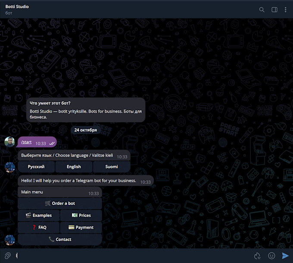The image size is (293, 263).
Task: Click the read double-check marks on /start
Action: pyautogui.click(x=52, y=143)
